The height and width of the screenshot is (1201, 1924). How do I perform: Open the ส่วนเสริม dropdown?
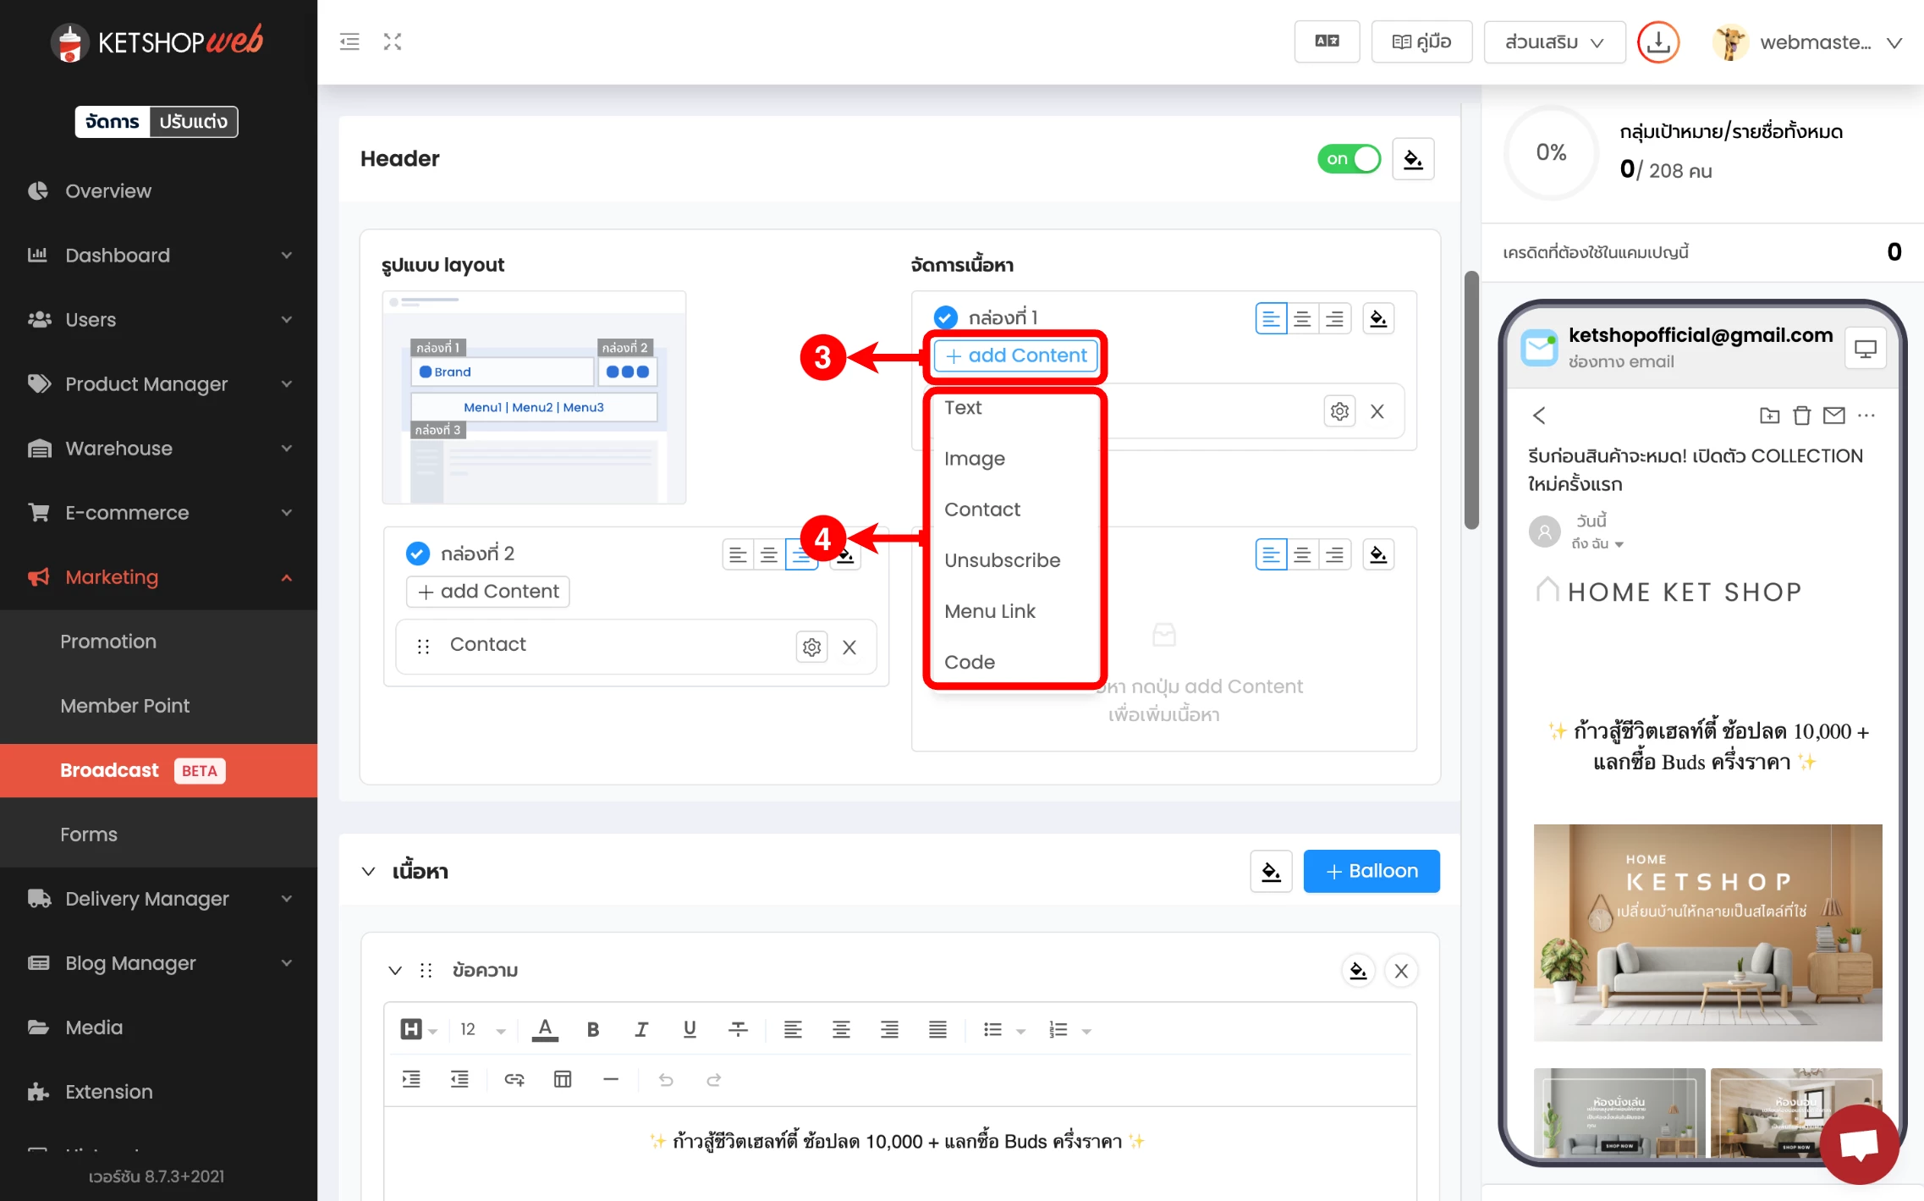point(1554,41)
